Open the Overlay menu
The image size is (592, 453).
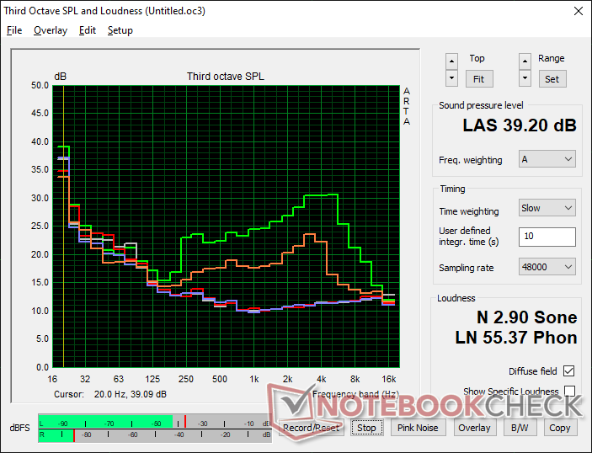point(51,30)
